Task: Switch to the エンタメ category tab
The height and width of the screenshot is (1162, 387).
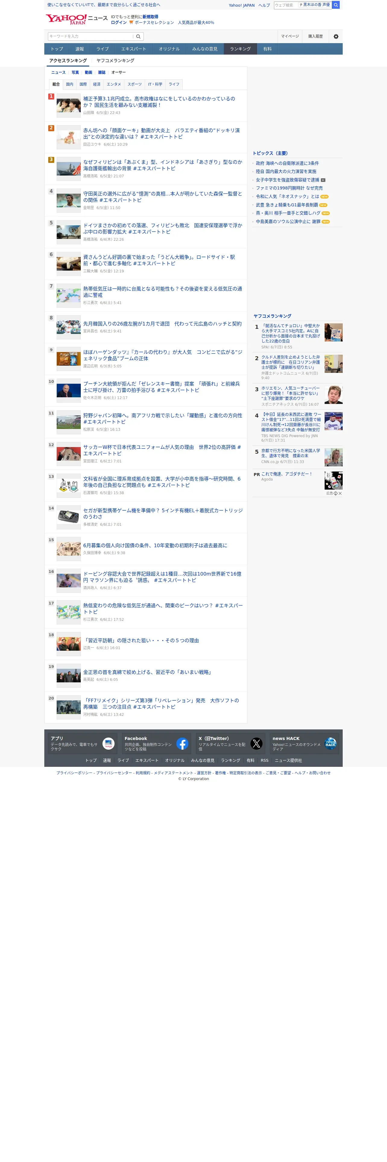Action: 114,84
